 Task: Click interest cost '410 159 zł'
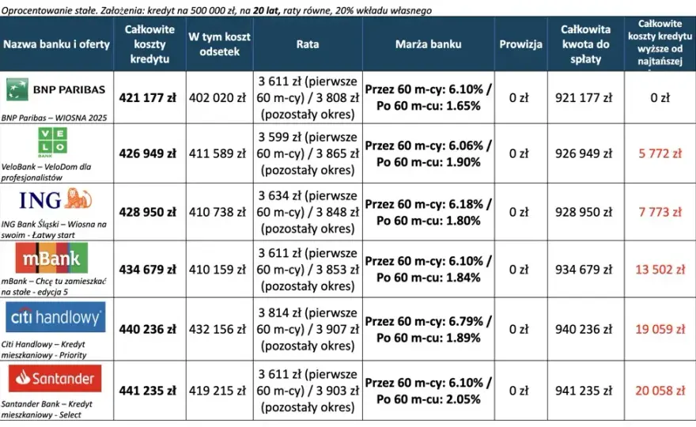click(217, 270)
